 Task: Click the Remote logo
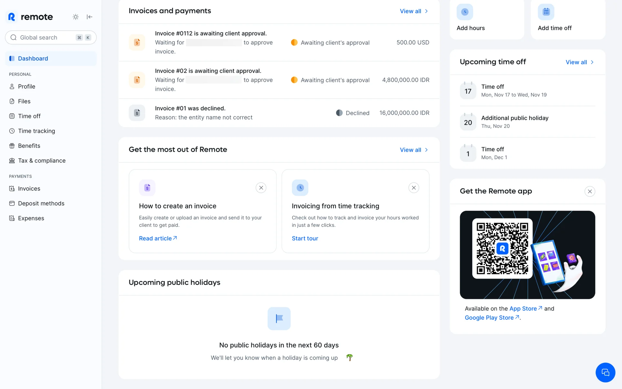click(30, 17)
